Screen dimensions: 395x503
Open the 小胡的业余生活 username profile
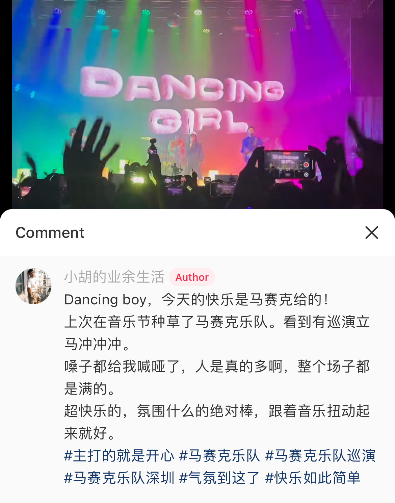click(x=114, y=277)
